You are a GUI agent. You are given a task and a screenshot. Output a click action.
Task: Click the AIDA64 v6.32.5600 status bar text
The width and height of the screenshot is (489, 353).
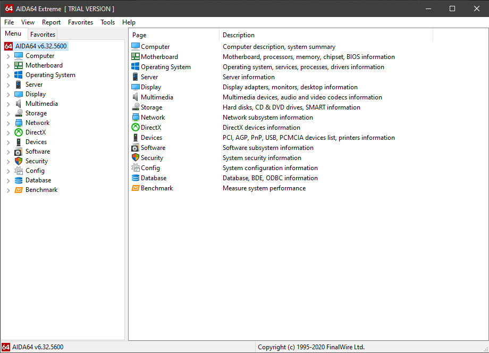coord(37,347)
